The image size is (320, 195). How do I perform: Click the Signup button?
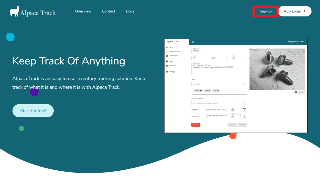click(266, 11)
